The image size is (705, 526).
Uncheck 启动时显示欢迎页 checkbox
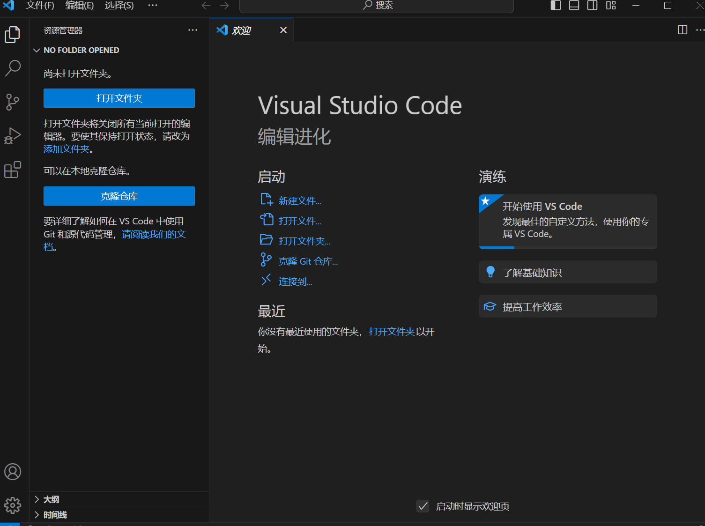coord(423,506)
